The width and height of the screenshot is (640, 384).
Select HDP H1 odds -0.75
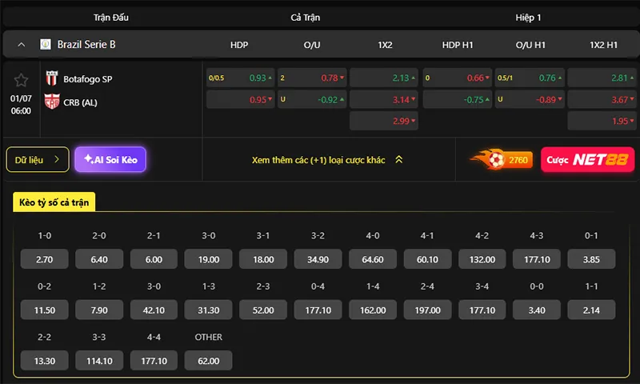[457, 99]
